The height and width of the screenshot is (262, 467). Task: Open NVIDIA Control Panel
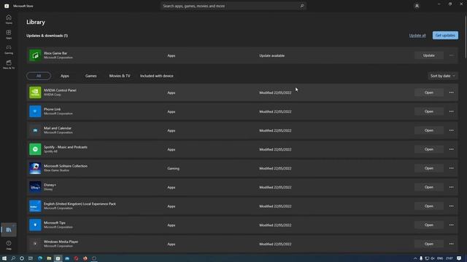(x=429, y=92)
